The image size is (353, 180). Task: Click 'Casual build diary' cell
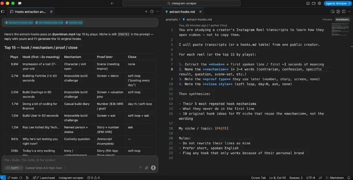click(x=77, y=104)
